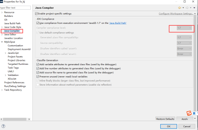198x130 pixels.
Task: Open Compiler compliance level dropdown
Action: point(184,28)
